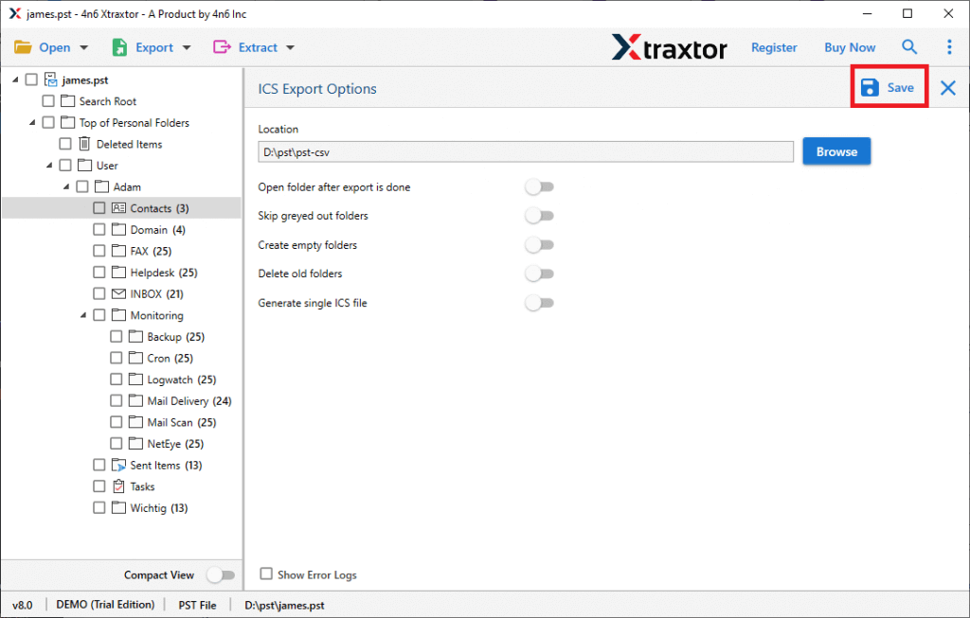
Task: Click the Save button label
Action: tap(900, 88)
